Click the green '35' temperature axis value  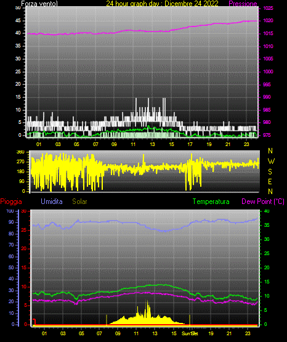[x=267, y=226]
